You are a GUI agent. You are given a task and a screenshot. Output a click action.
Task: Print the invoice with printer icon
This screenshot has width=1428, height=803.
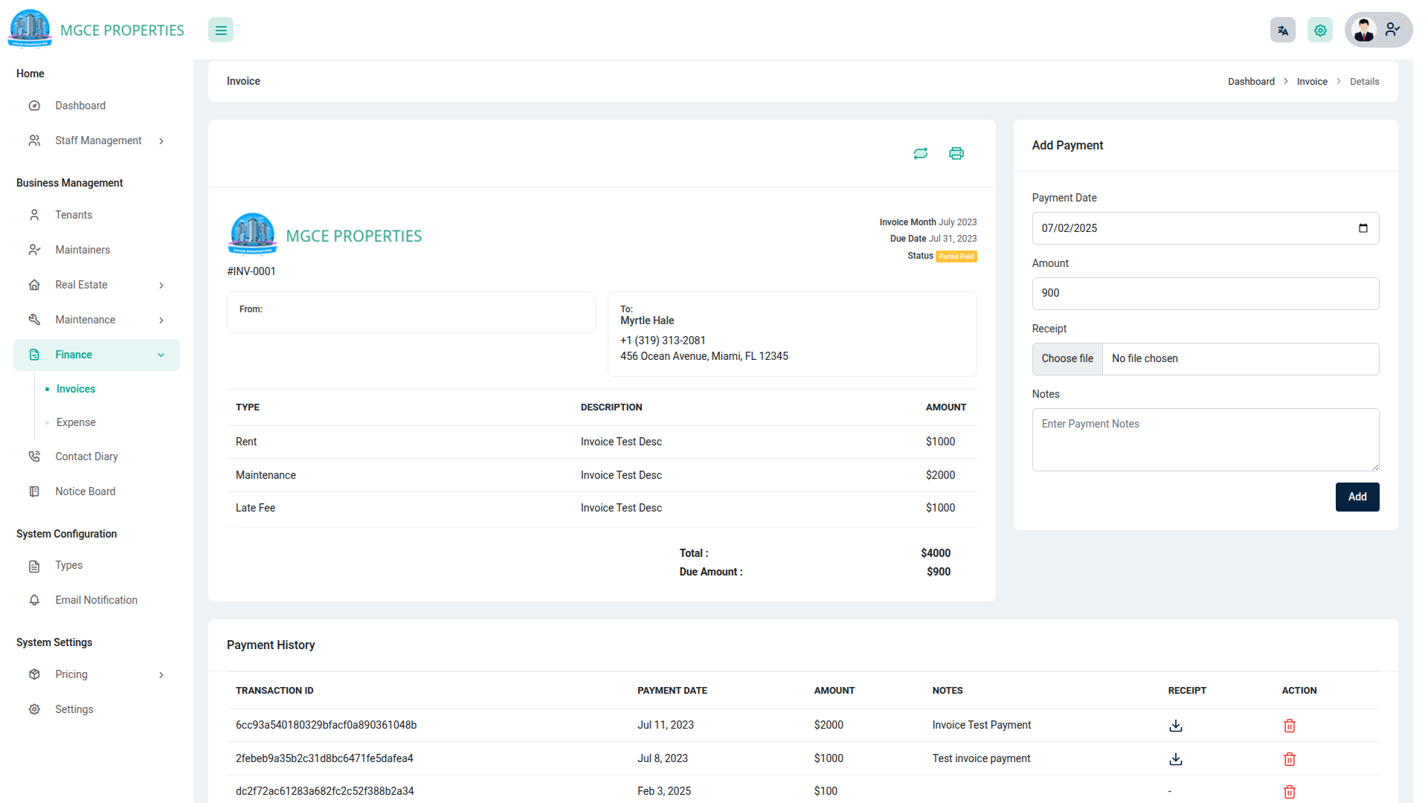tap(956, 153)
